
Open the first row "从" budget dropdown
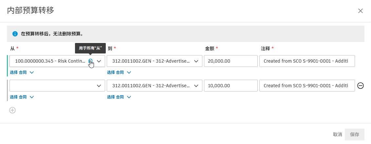(99, 61)
